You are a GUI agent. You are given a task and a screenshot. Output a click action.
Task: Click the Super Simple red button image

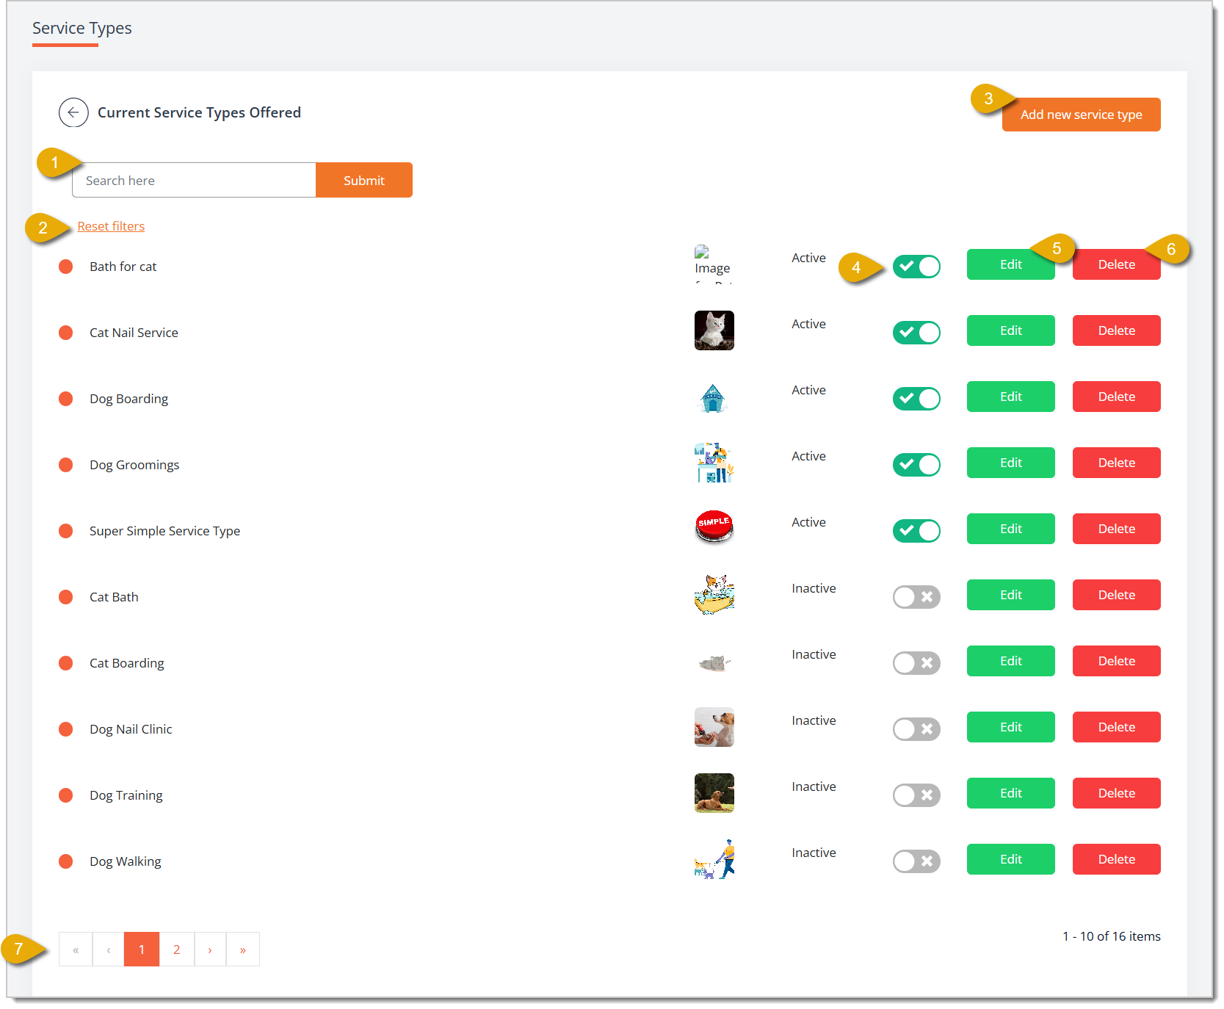[714, 527]
